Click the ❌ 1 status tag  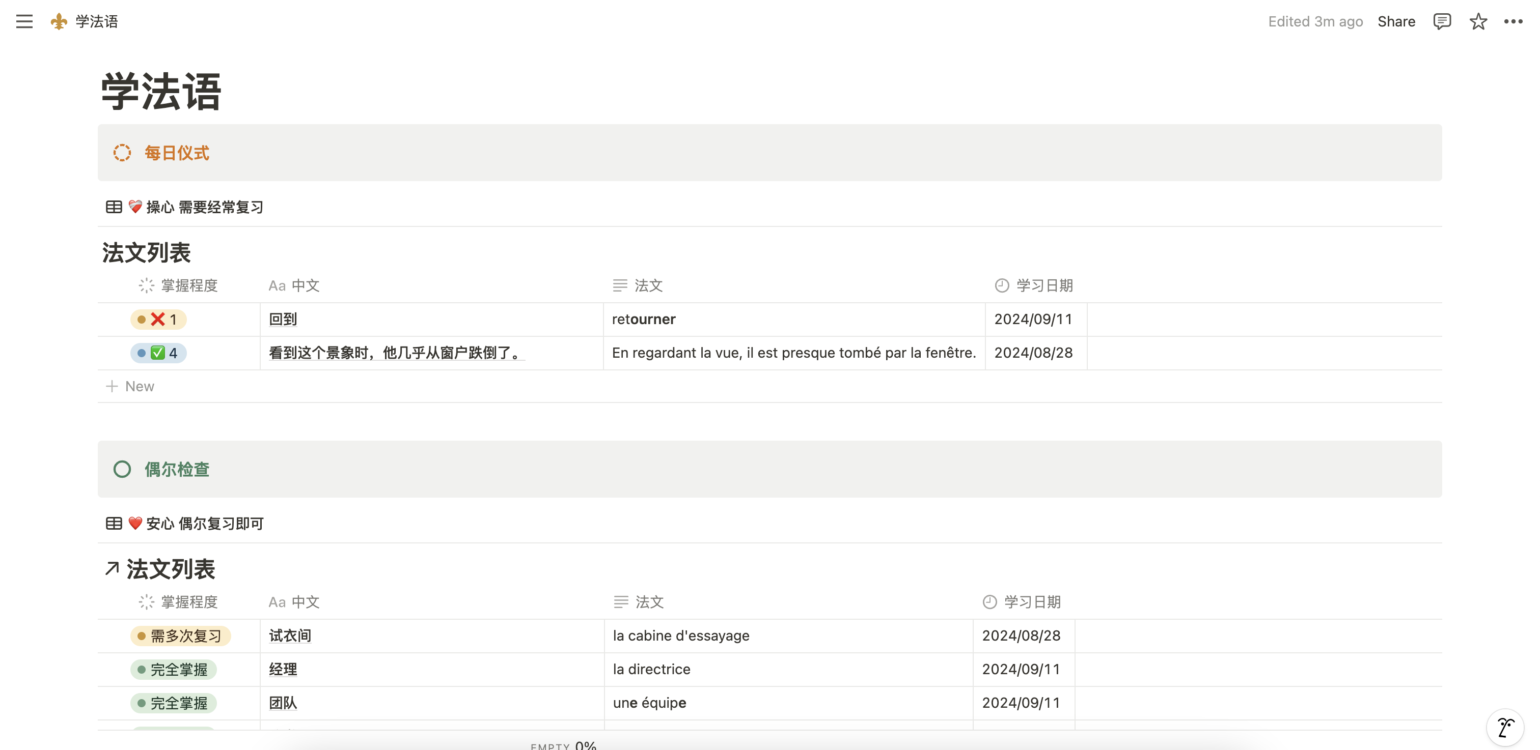(158, 320)
